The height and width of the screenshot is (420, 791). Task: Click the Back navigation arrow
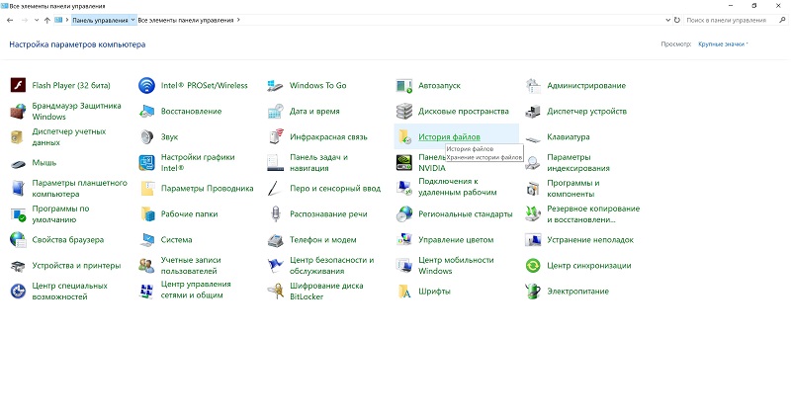pyautogui.click(x=10, y=20)
